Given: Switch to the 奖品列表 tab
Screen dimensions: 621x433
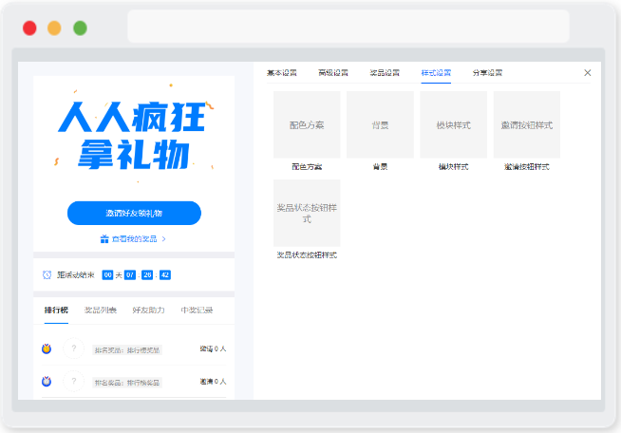Looking at the screenshot, I should 101,310.
